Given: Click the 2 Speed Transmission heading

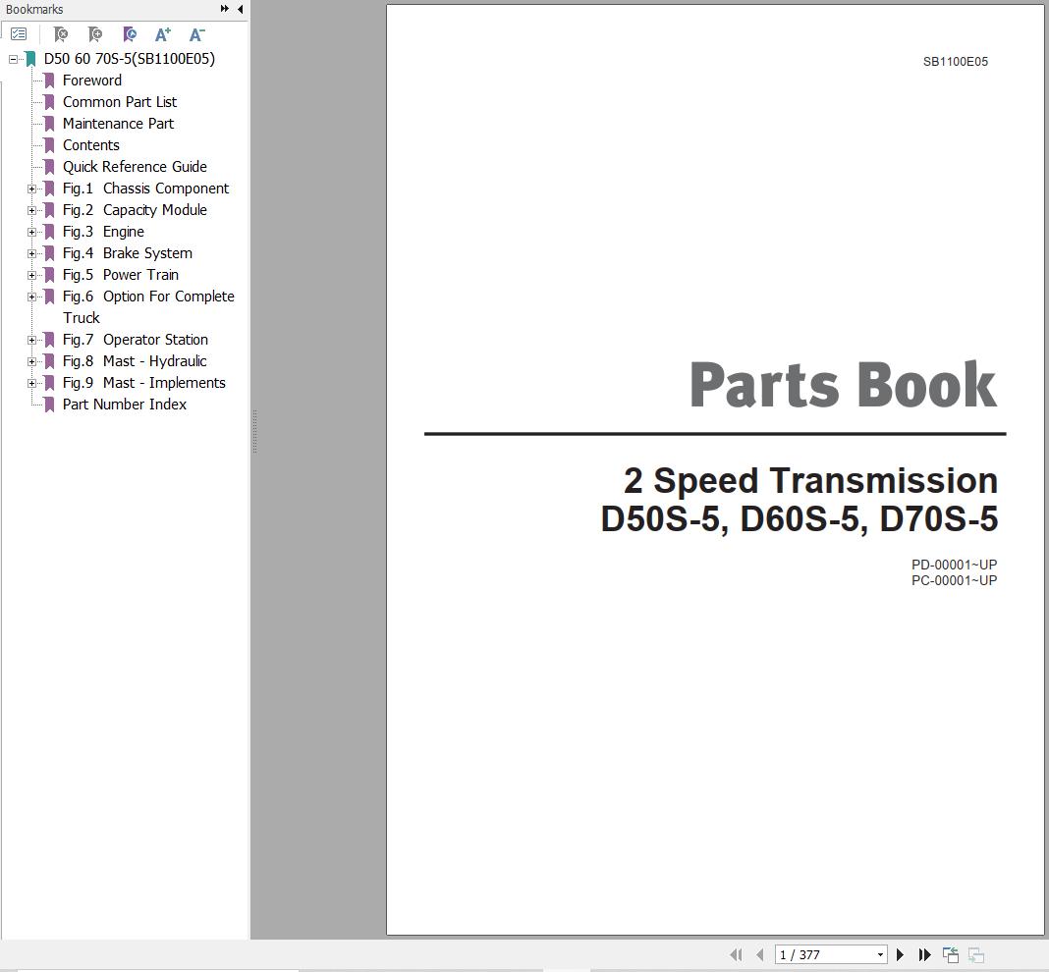Looking at the screenshot, I should (811, 480).
